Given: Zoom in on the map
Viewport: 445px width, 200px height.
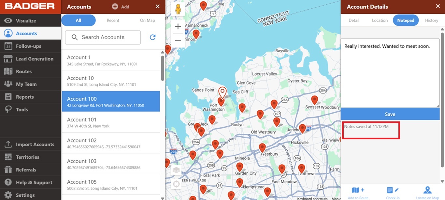Looking at the screenshot, I should coord(178,27).
